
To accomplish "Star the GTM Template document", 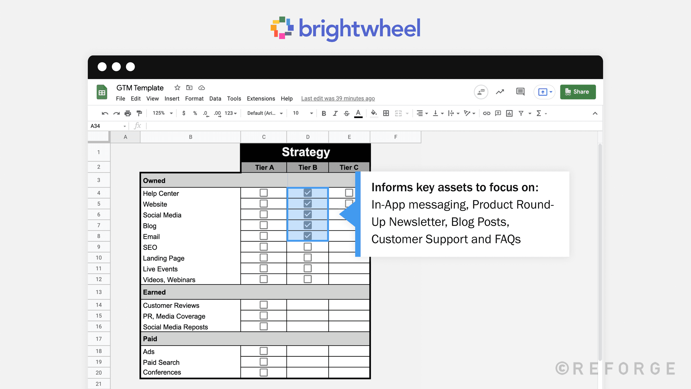I will [177, 88].
